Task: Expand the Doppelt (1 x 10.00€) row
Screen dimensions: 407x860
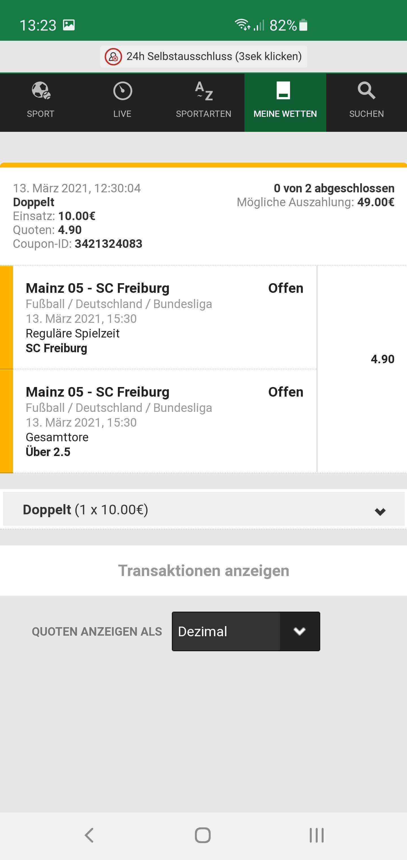Action: (204, 509)
